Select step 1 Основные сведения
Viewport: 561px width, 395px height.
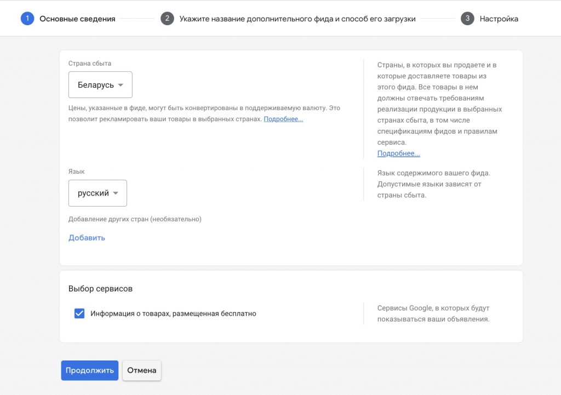point(68,19)
